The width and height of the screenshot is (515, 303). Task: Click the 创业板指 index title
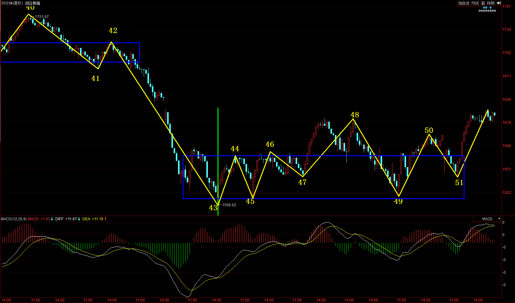point(33,3)
